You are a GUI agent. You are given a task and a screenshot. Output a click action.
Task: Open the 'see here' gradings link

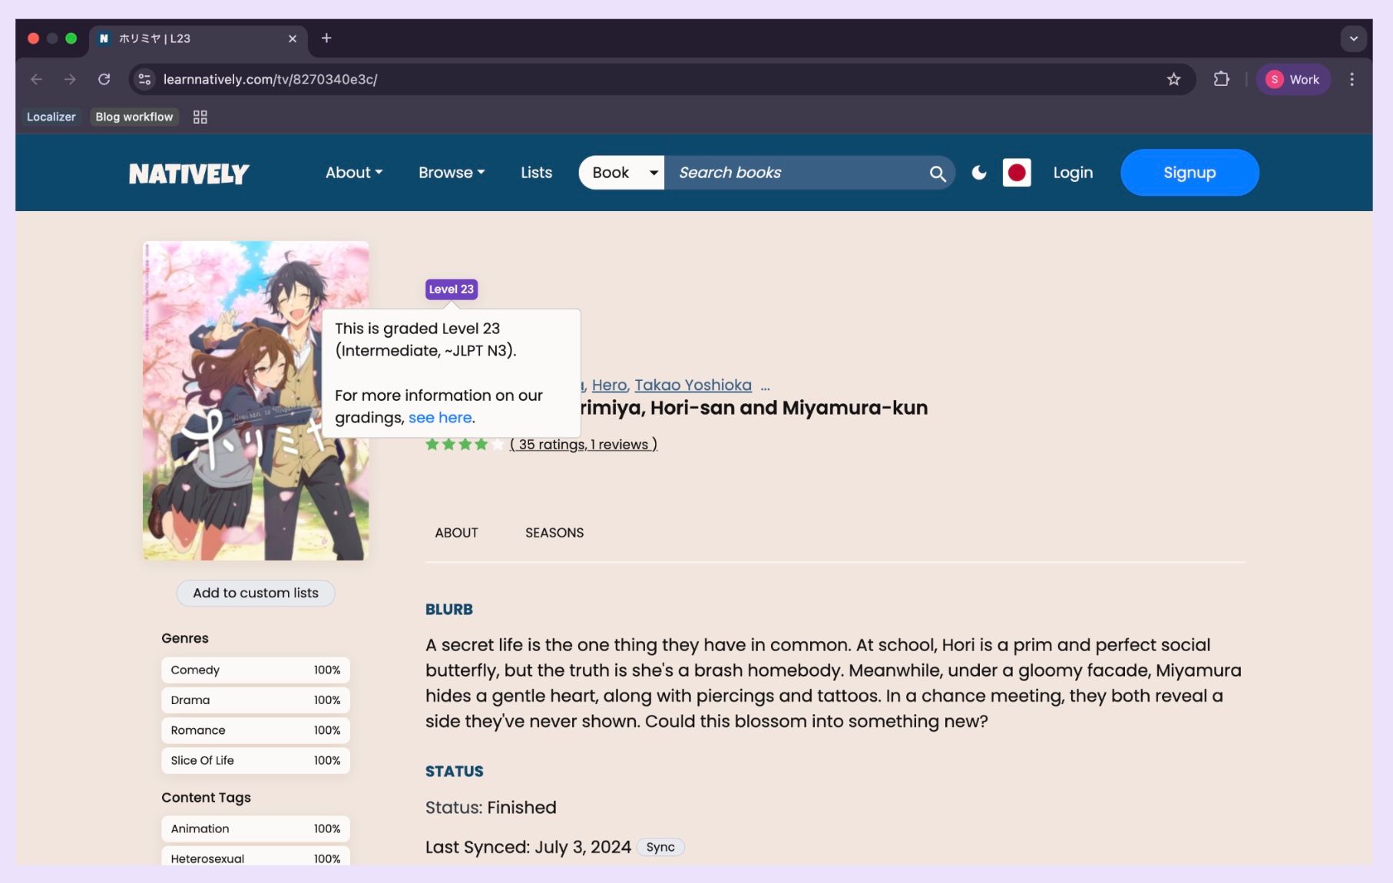pos(440,418)
